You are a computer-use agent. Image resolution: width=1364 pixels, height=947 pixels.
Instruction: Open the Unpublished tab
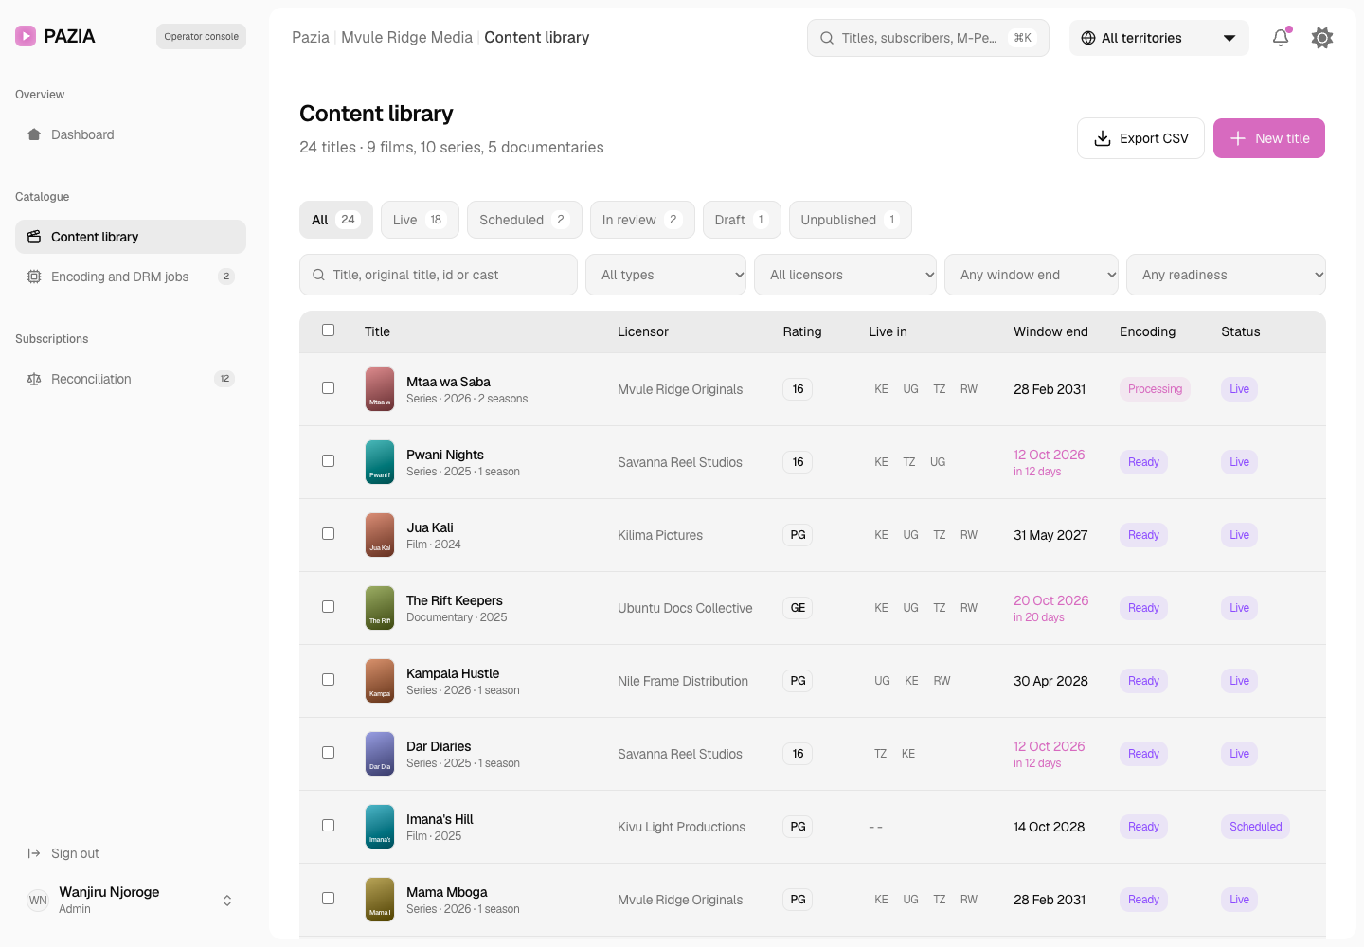point(850,220)
